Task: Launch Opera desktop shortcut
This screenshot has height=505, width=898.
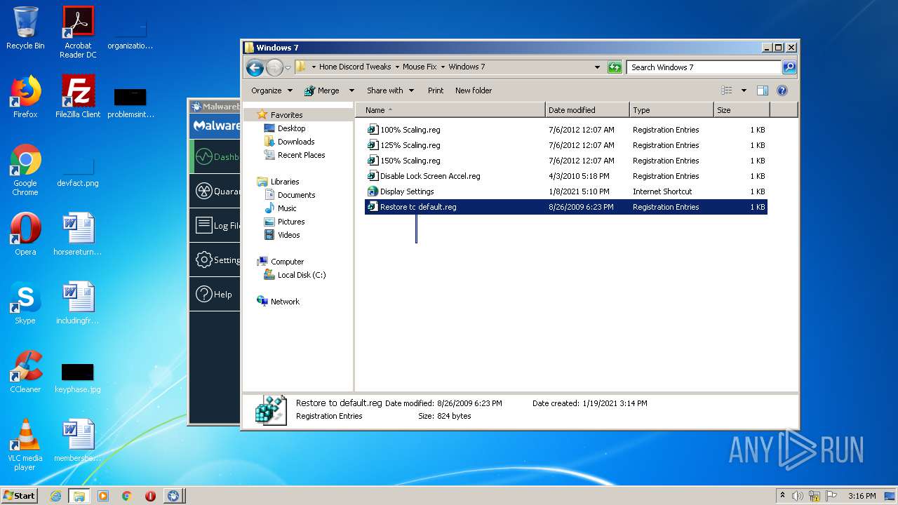Action: tap(25, 234)
